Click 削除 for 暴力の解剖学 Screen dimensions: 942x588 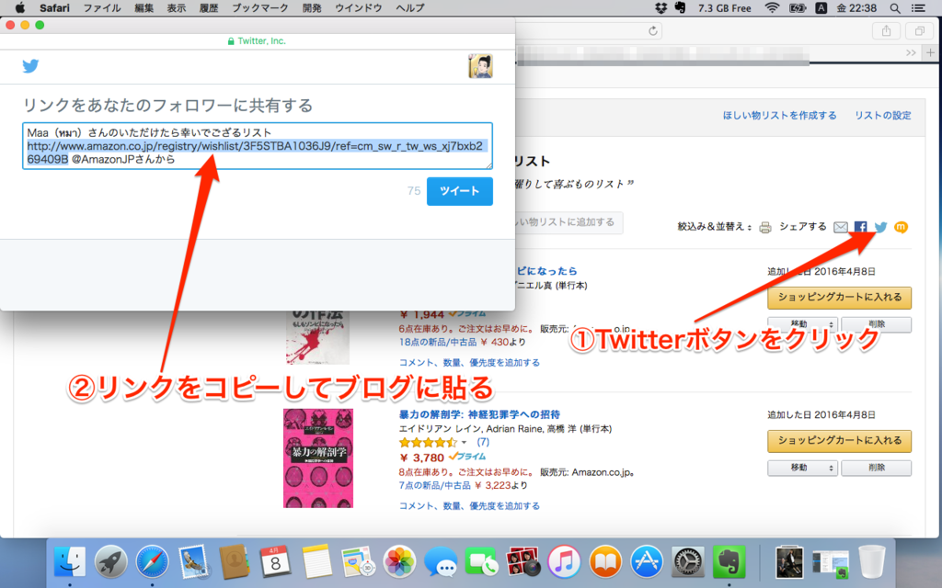(x=876, y=468)
